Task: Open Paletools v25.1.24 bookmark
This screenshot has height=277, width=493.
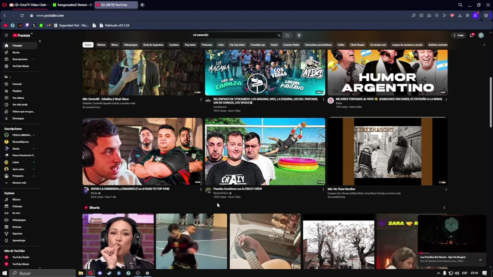Action: click(x=114, y=25)
